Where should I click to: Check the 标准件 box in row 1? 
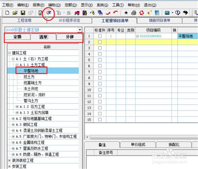point(100,36)
